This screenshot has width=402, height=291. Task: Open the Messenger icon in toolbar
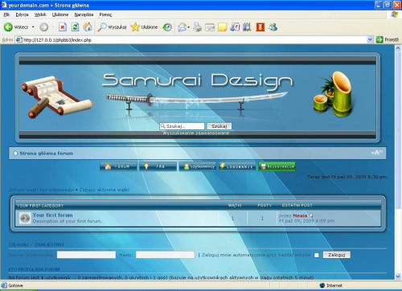273,27
